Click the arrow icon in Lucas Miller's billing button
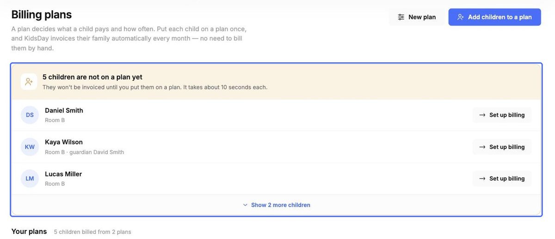555x239 pixels. 482,179
